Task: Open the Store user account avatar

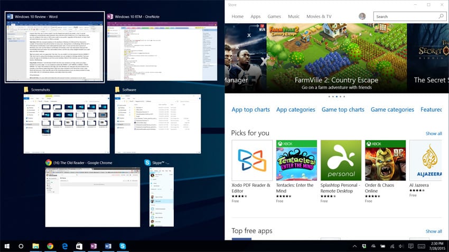Action: (x=362, y=16)
